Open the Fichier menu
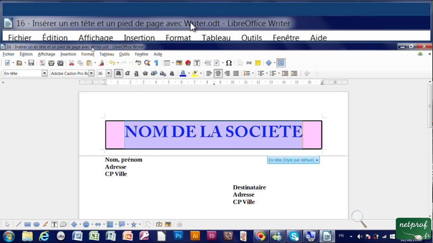This screenshot has height=243, width=433. [x=8, y=54]
